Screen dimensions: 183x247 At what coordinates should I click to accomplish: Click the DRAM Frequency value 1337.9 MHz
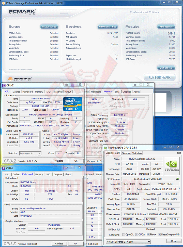point(119,115)
